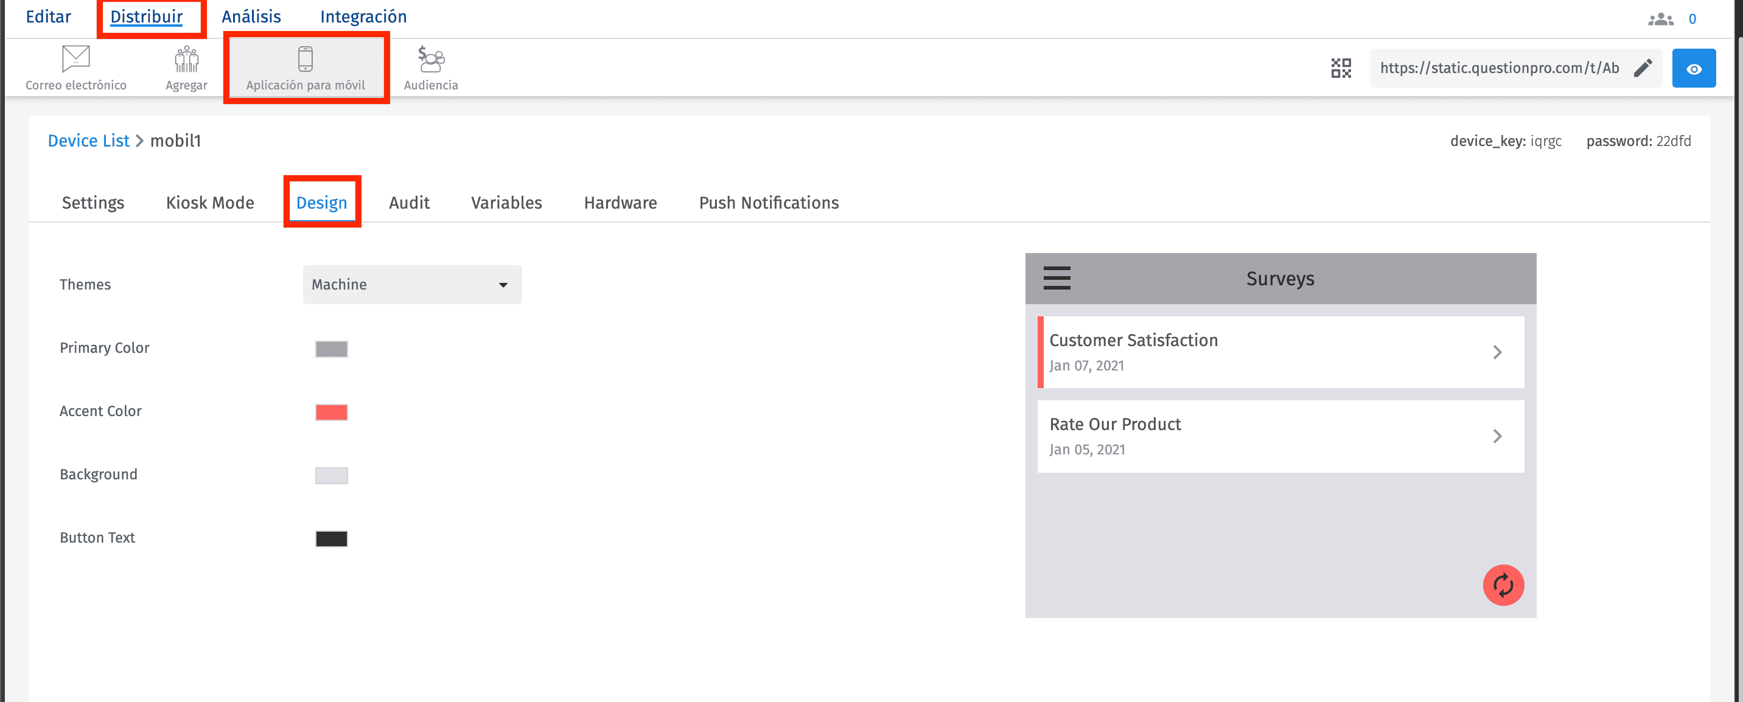This screenshot has height=702, width=1743.
Task: Open the Integración menu link
Action: 363,17
